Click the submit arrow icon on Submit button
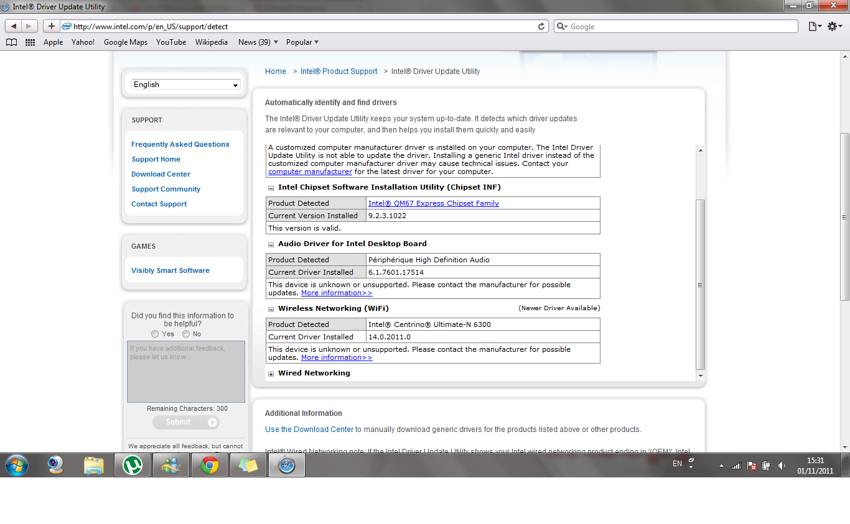850x524 pixels. tap(213, 422)
